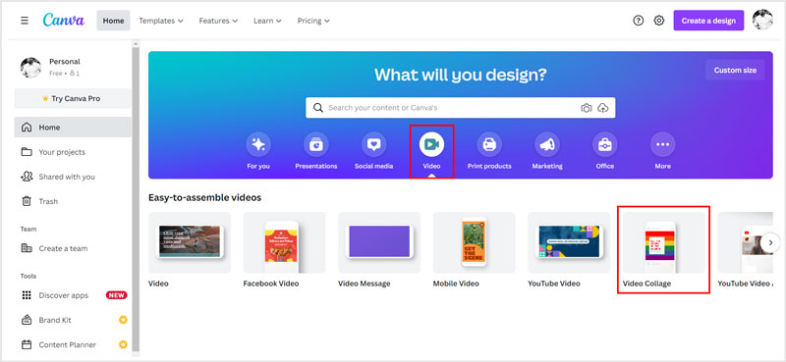Image resolution: width=786 pixels, height=362 pixels.
Task: Select the Print products category icon
Action: coord(489,145)
